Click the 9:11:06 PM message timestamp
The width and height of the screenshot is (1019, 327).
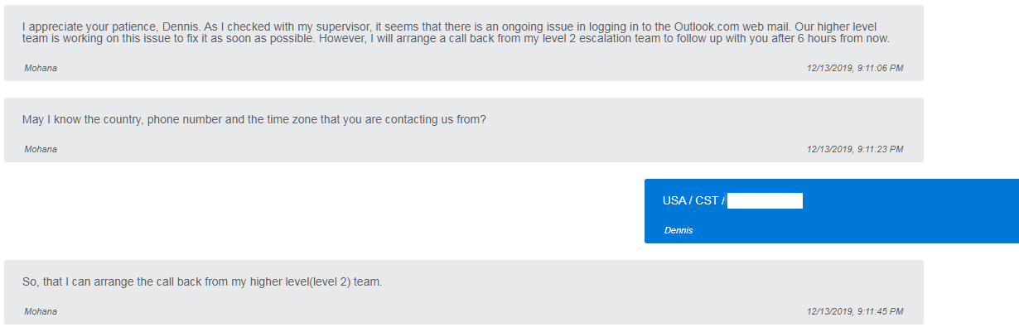point(854,68)
